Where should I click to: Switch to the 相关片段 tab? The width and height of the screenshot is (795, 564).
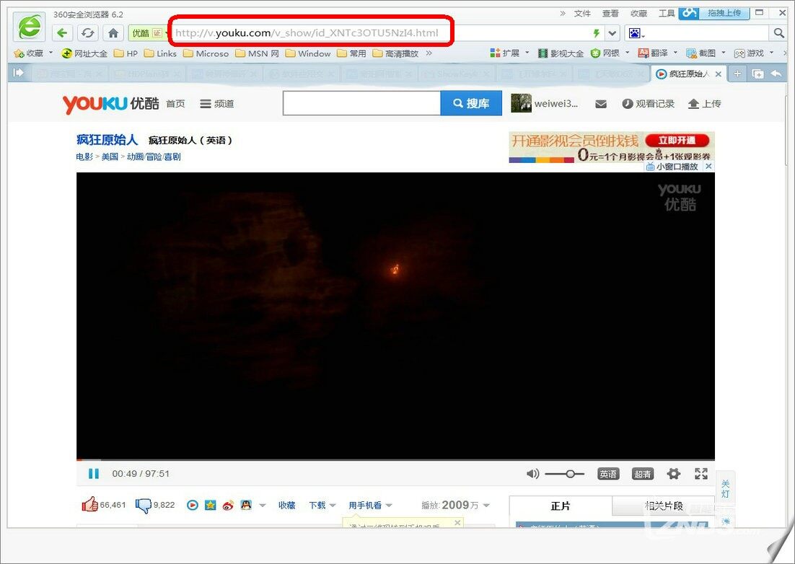point(664,506)
